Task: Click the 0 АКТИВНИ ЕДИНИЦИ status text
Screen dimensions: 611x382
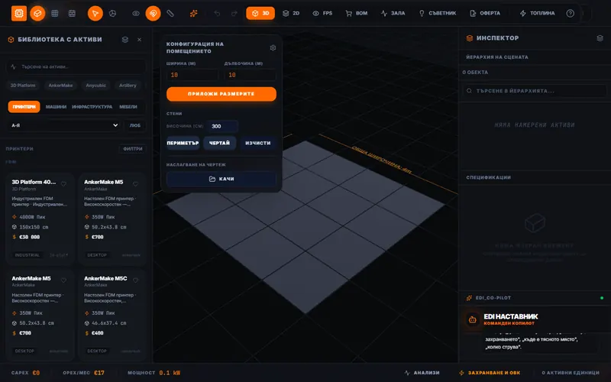Action: (x=571, y=373)
